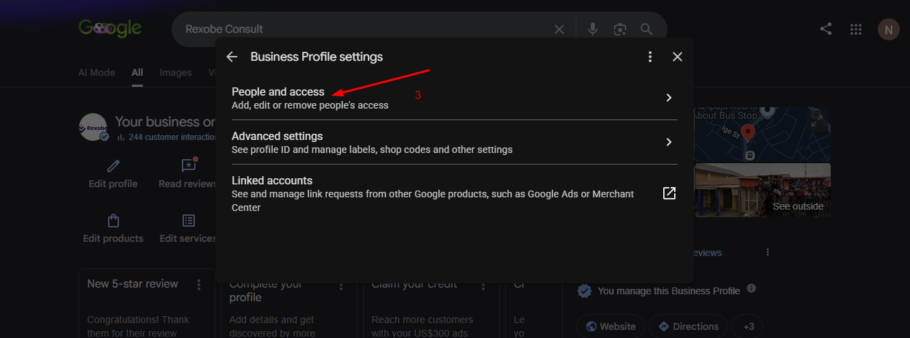Click the Rexobe business logo thumbnail
Viewport: 910px width, 338px height.
(92, 127)
